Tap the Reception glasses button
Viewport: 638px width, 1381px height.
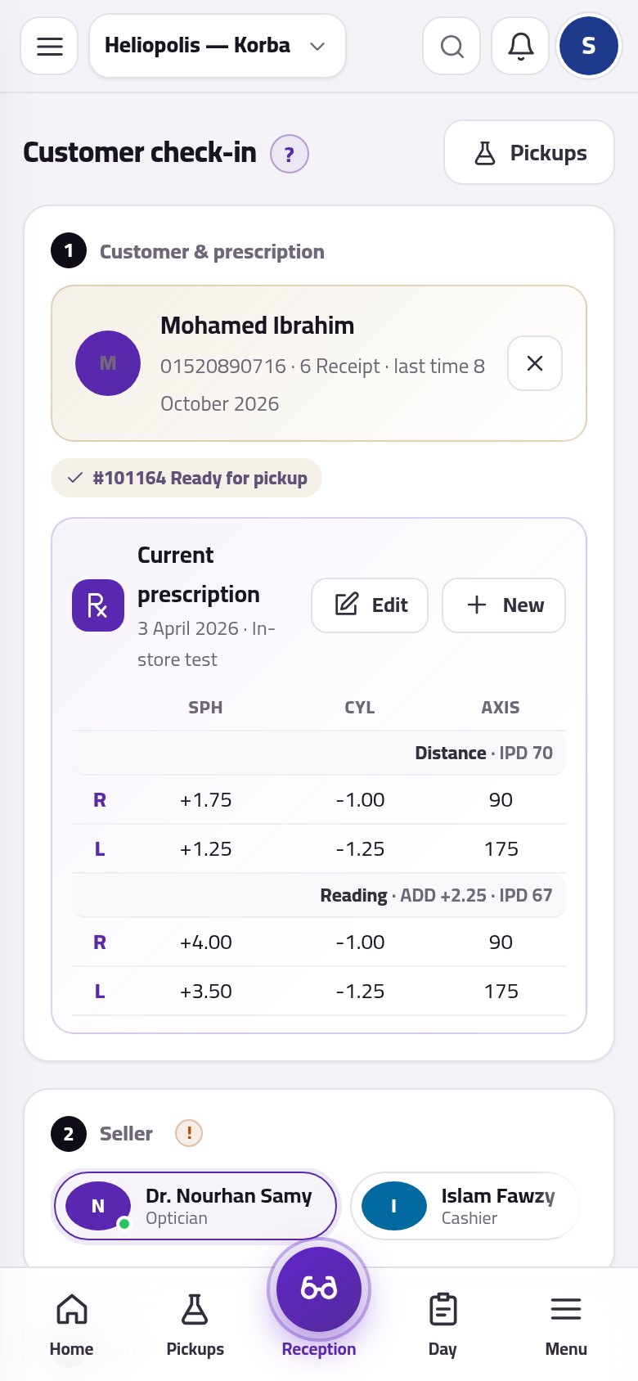(x=319, y=1289)
